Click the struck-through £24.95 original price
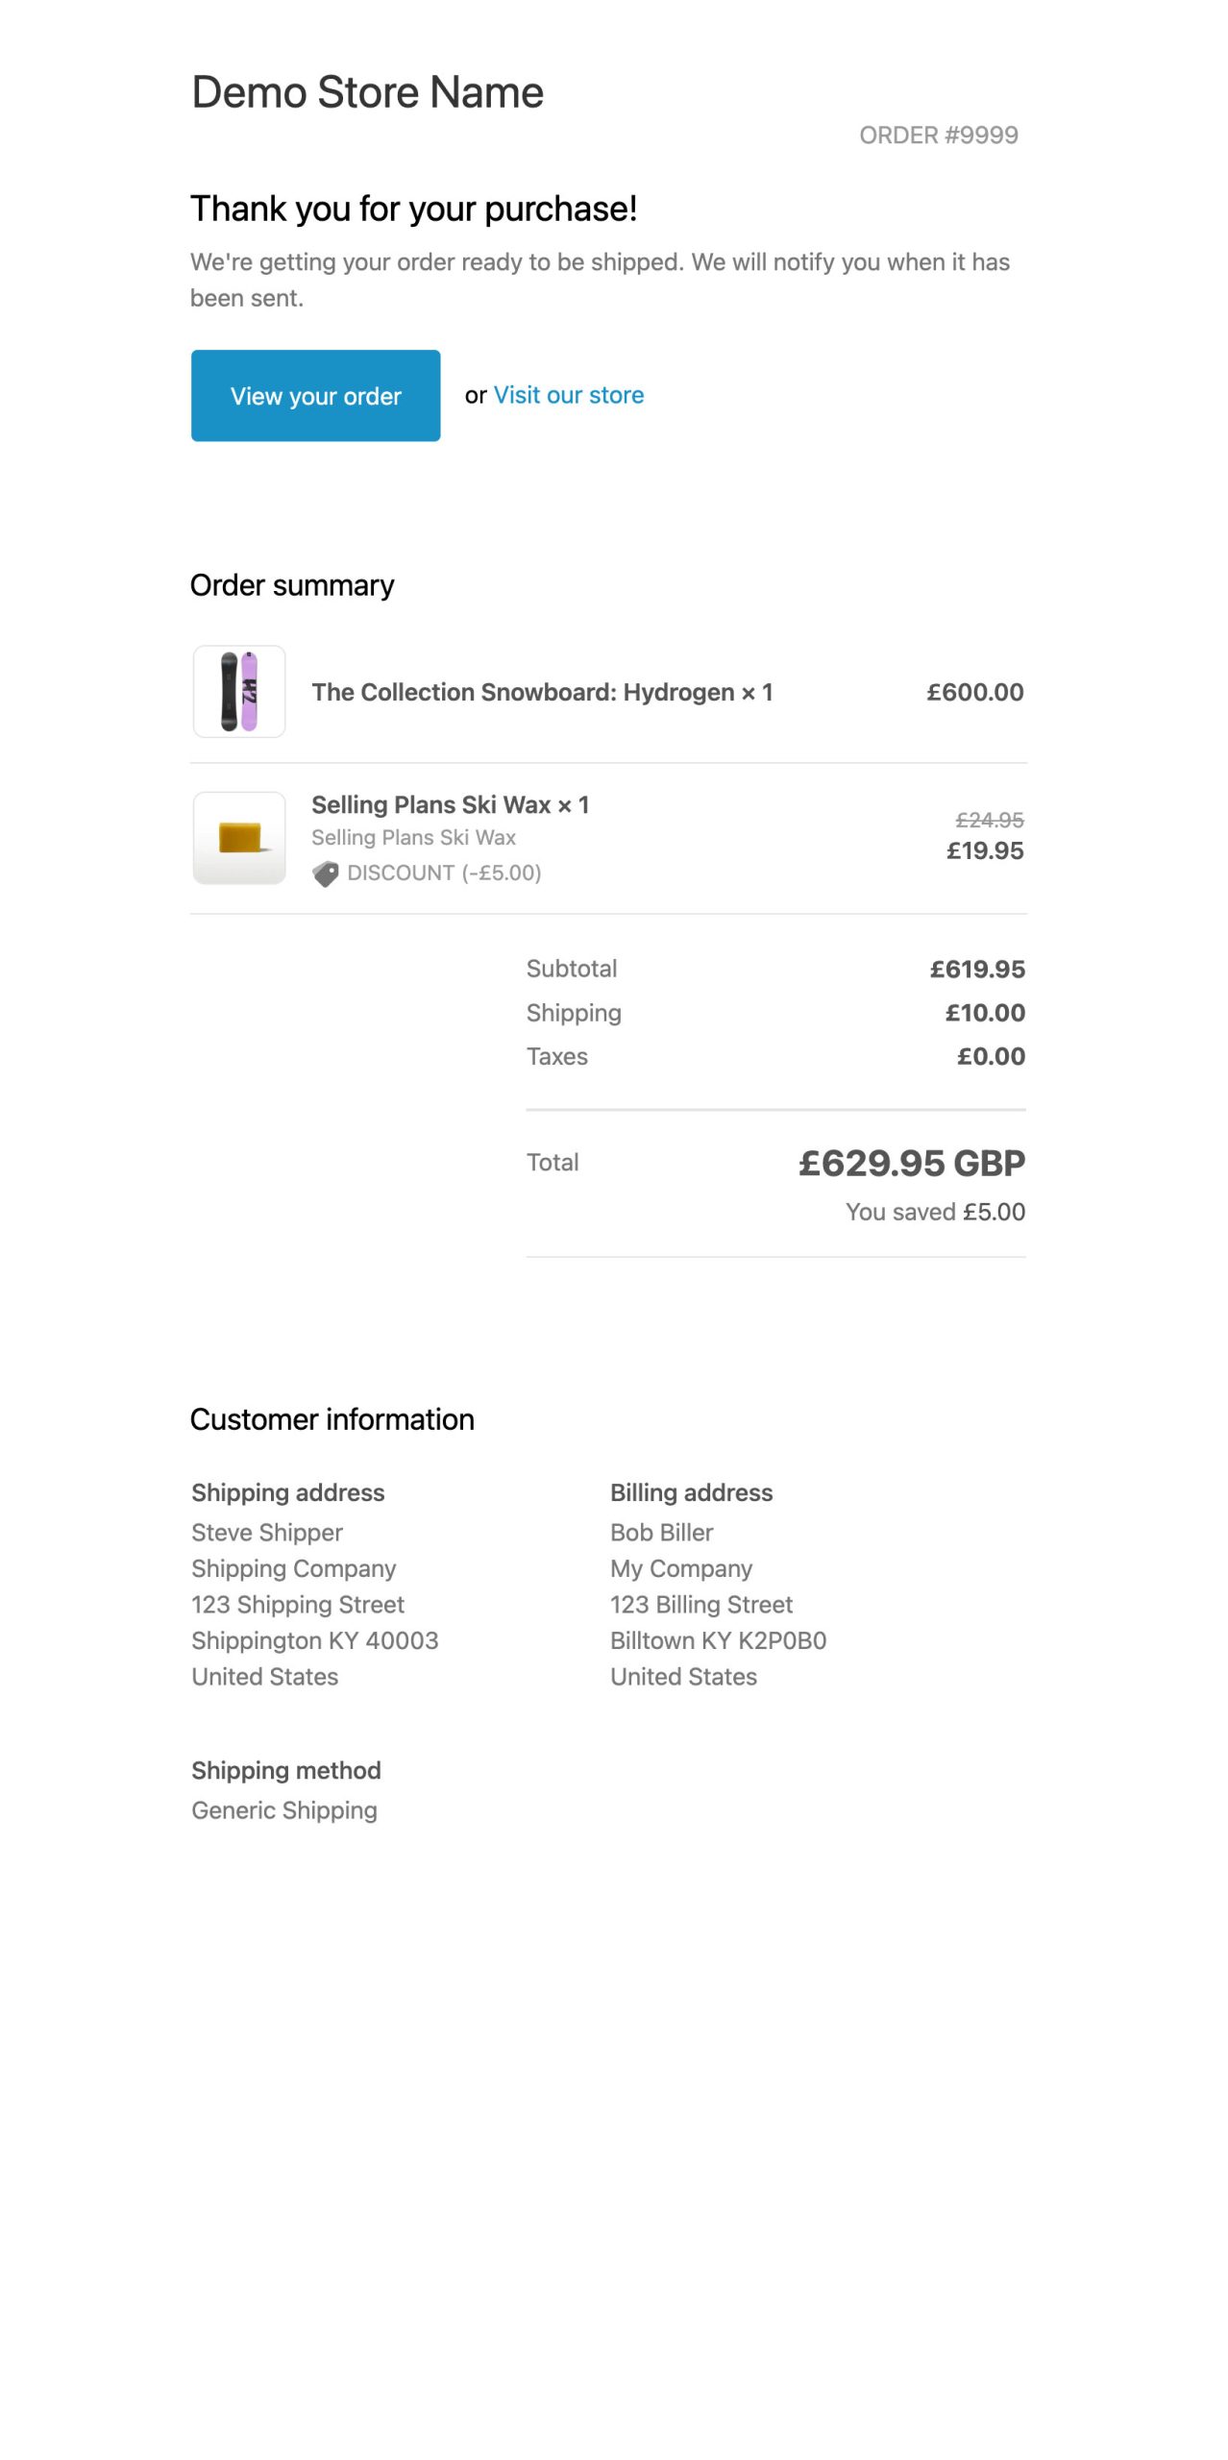This screenshot has width=1228, height=2460. point(989,820)
